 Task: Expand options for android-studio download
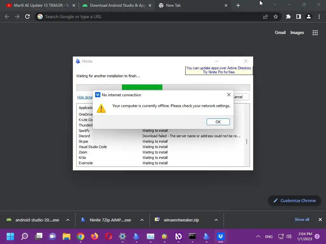point(68,220)
